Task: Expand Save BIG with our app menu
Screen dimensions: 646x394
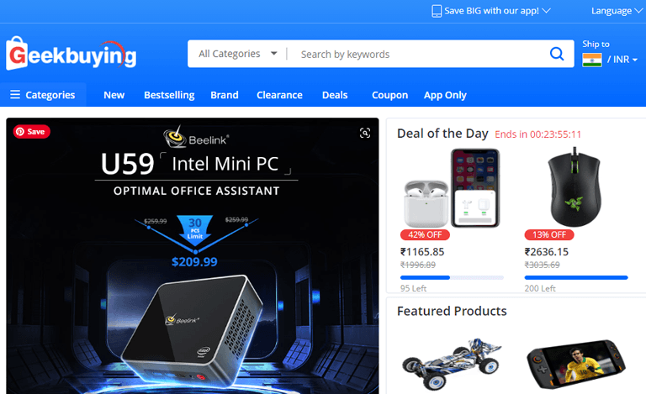Action: coord(497,11)
